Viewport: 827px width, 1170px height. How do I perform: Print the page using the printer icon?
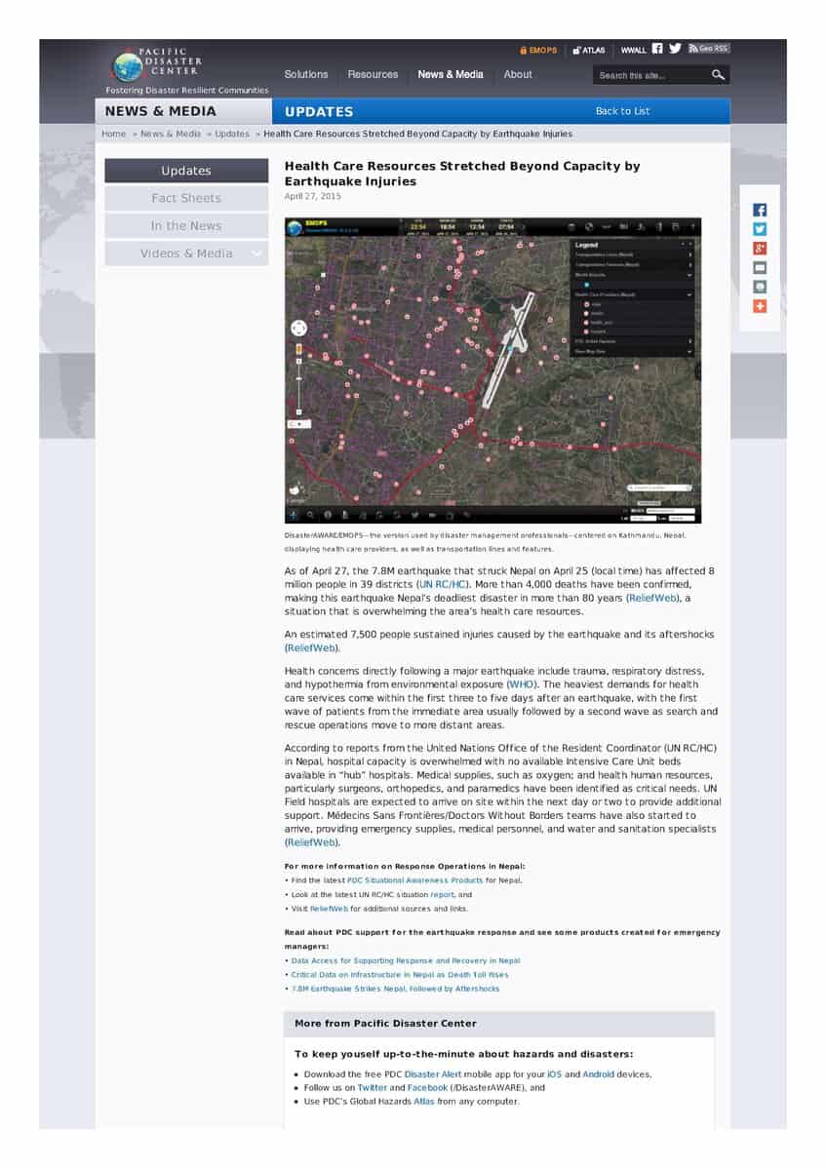point(760,287)
